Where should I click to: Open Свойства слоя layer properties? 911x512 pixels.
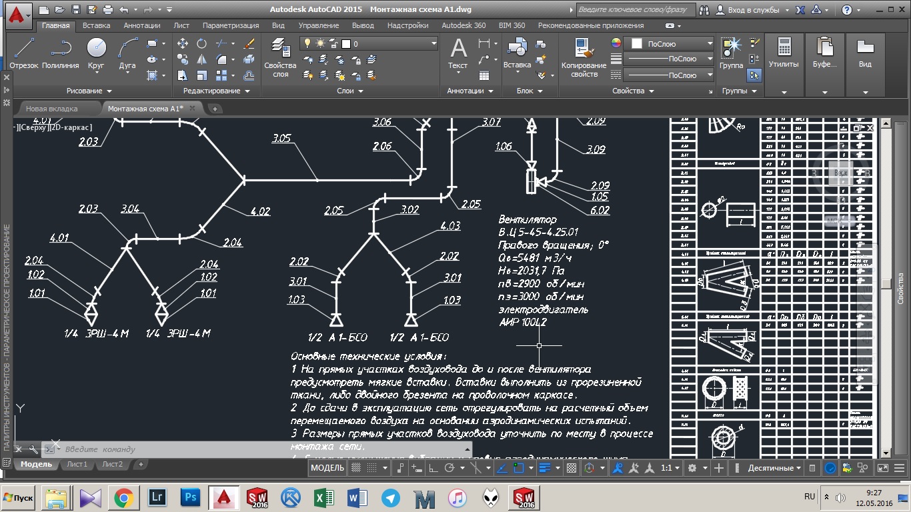280,58
